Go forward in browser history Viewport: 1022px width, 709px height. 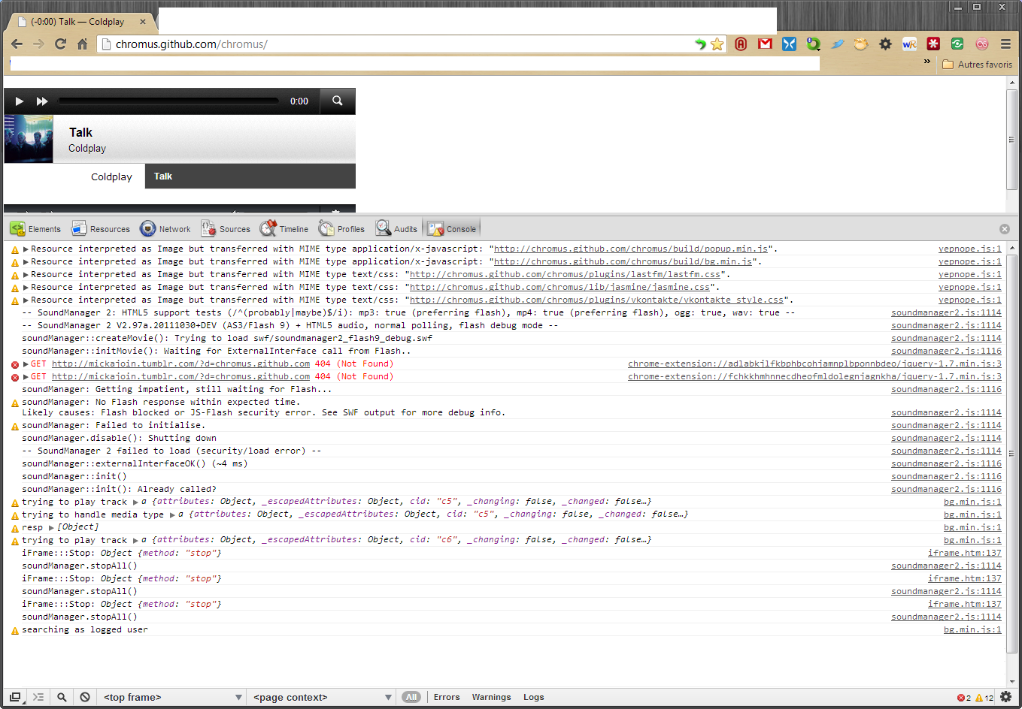[x=38, y=44]
